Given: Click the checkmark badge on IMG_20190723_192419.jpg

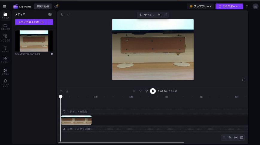Looking at the screenshot, I should click(x=52, y=54).
